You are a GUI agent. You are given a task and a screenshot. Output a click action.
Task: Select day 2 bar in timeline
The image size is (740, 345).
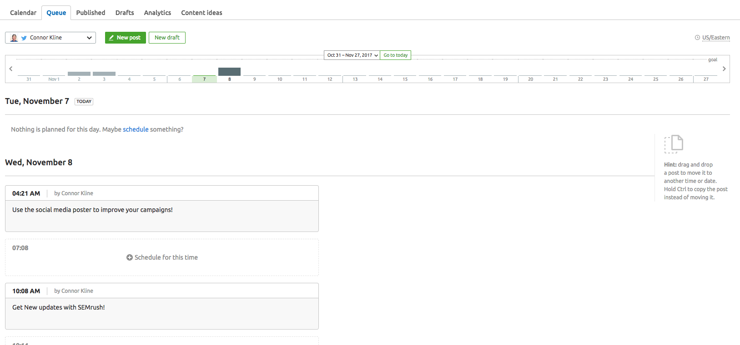[79, 74]
